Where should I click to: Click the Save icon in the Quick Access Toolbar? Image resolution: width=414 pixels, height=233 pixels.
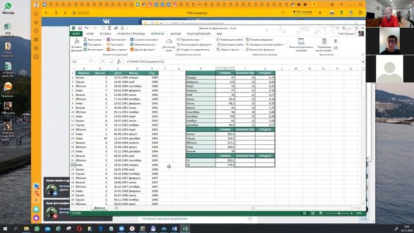pyautogui.click(x=80, y=28)
